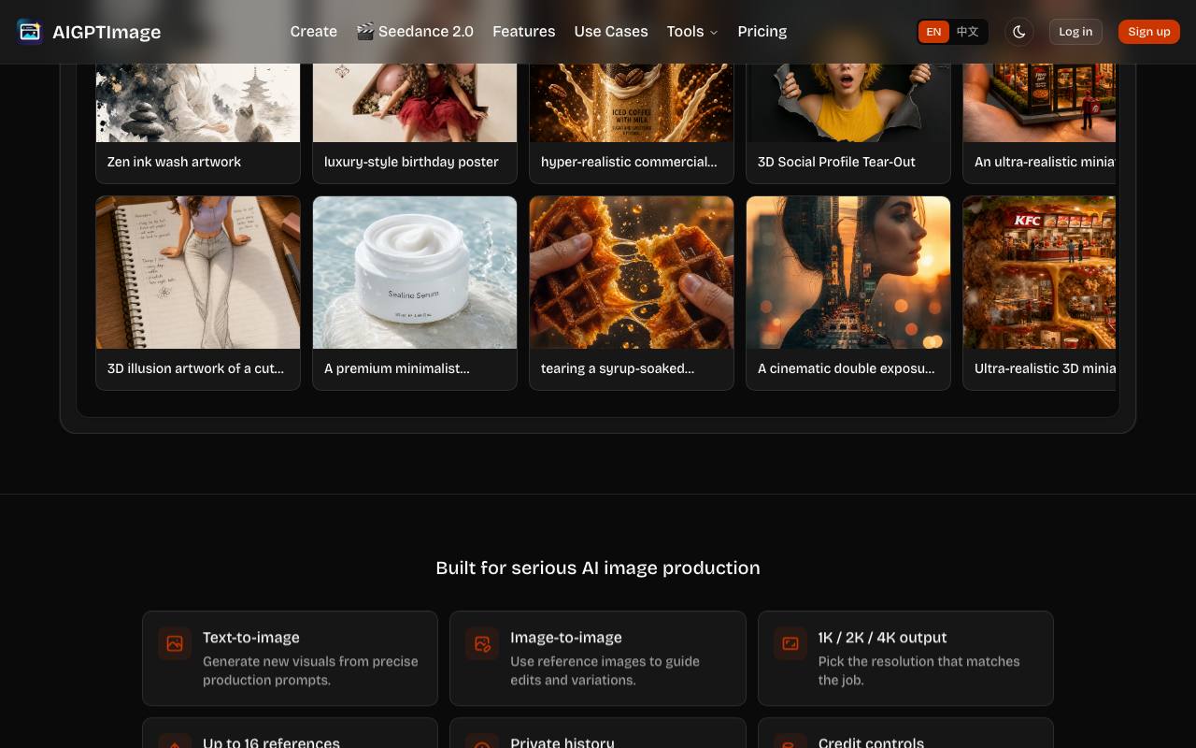Click the 'tearing a syrup-soaked...' caption
Screen dimensions: 1196x748
[618, 368]
